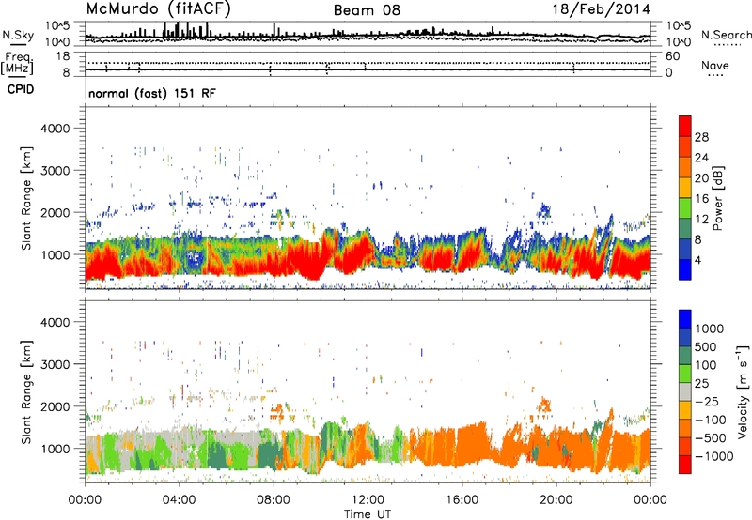Click the Velocity panel's "Slant Range [km]" label
Screen dimensions: 752x520
(x=26, y=391)
